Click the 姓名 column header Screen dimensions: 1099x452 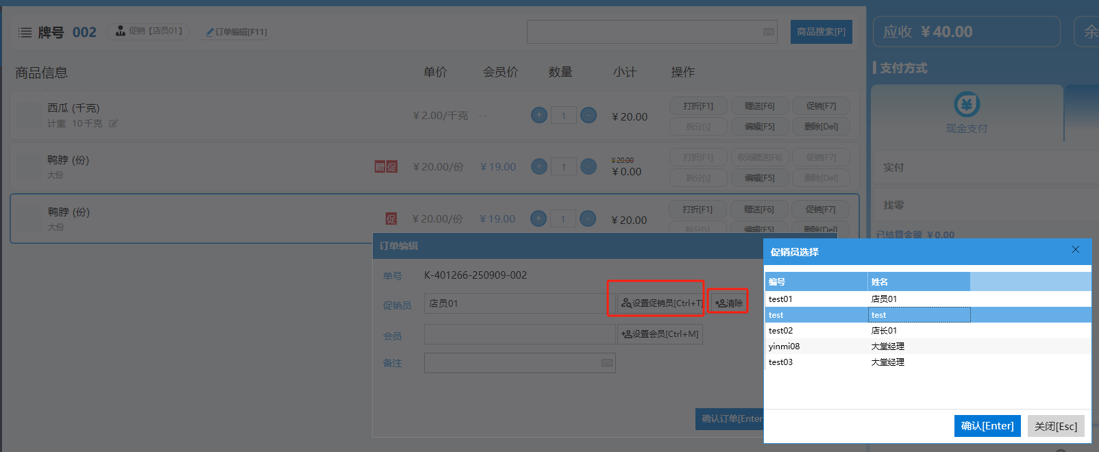[918, 281]
